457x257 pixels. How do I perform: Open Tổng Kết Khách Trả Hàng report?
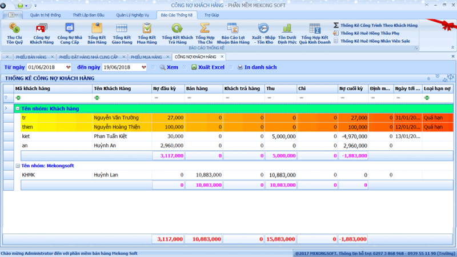(x=177, y=34)
